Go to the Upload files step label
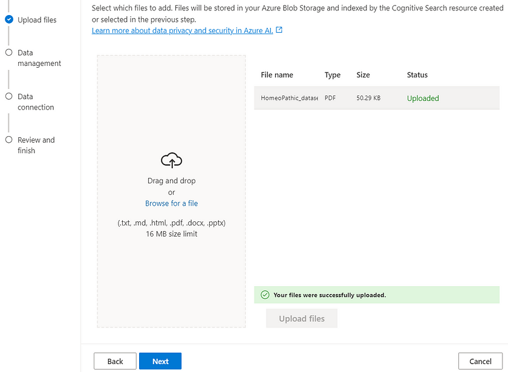This screenshot has width=508, height=372. coord(37,20)
